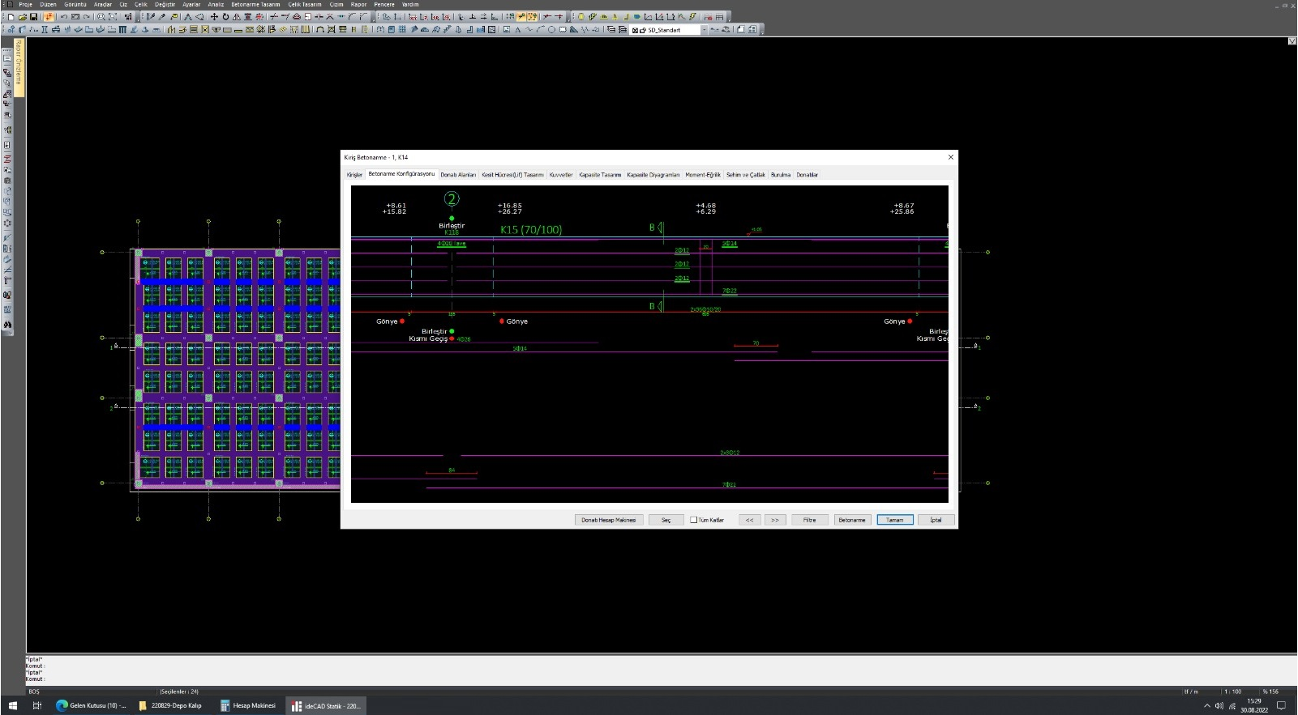The image size is (1298, 715).
Task: Click the Insert image picture icon
Action: [x=506, y=30]
